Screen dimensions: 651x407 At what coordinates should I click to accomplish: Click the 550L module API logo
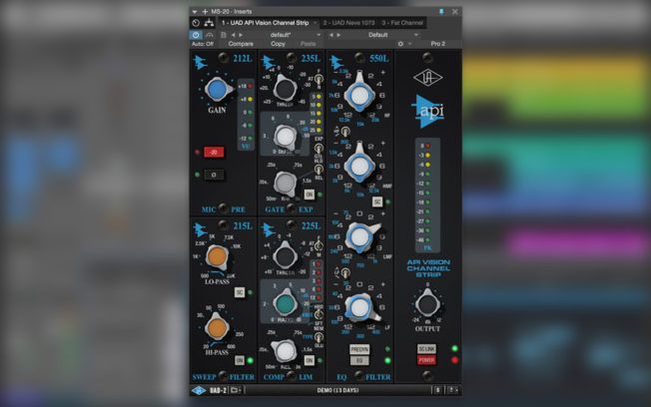click(336, 63)
